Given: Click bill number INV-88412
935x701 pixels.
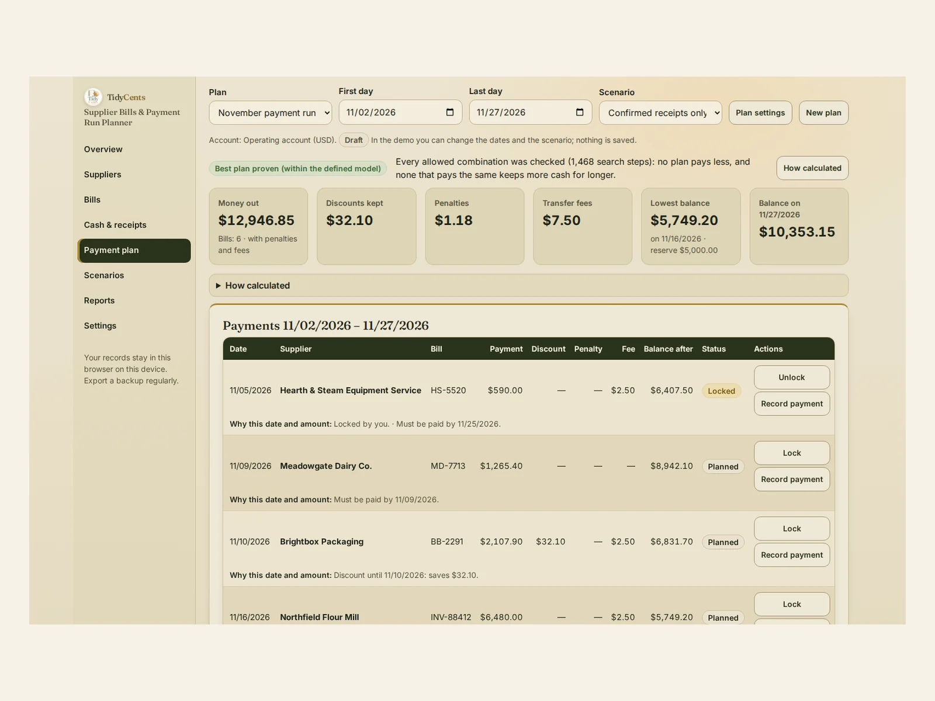Looking at the screenshot, I should (x=451, y=617).
